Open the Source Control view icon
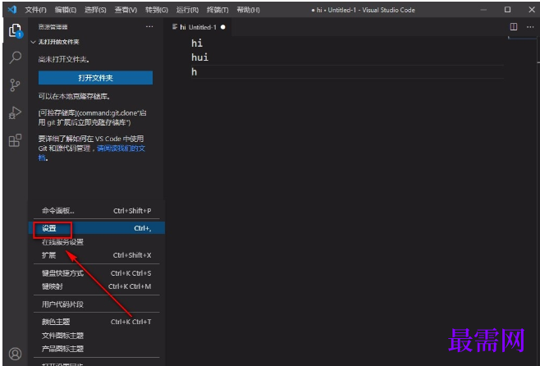 tap(15, 85)
